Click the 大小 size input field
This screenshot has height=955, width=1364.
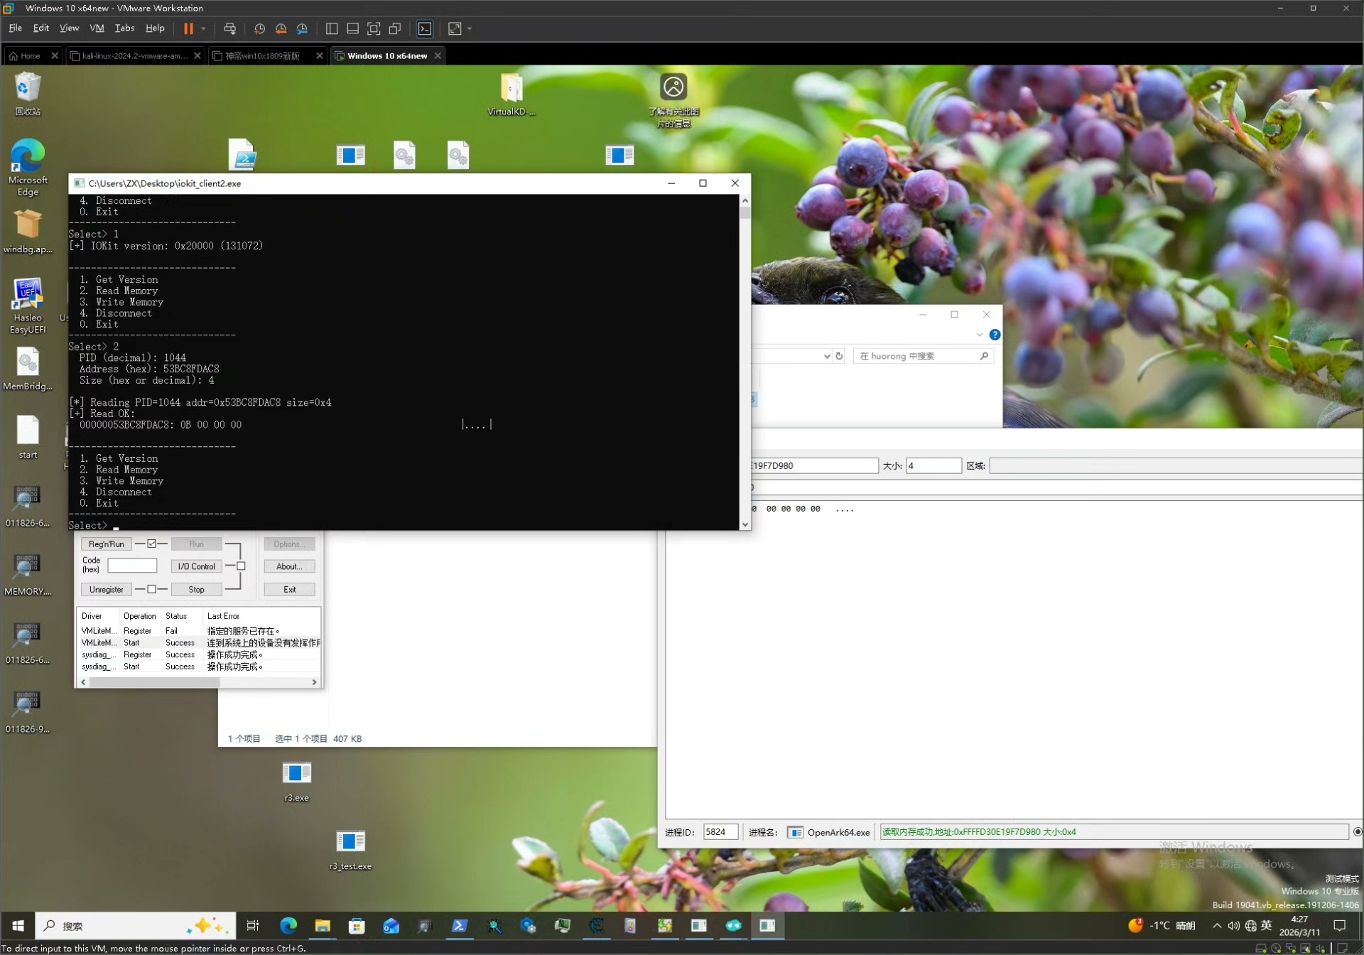click(933, 466)
